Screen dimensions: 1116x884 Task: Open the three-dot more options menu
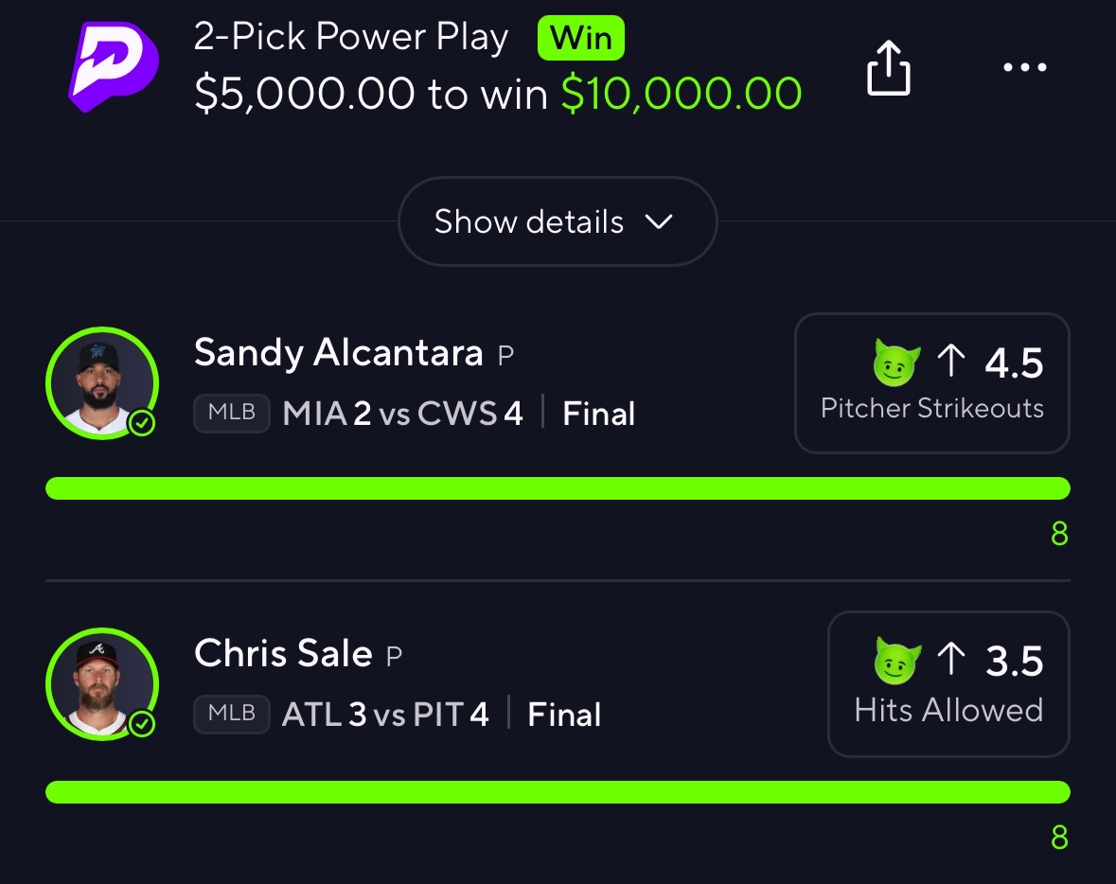click(x=1024, y=68)
